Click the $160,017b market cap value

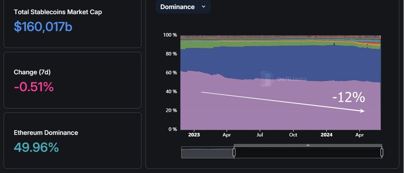tap(43, 26)
